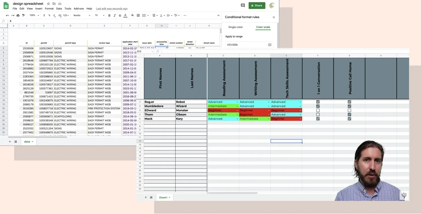Open the 'Last edit was seconds ago' link
421x214 pixels.
112,9
